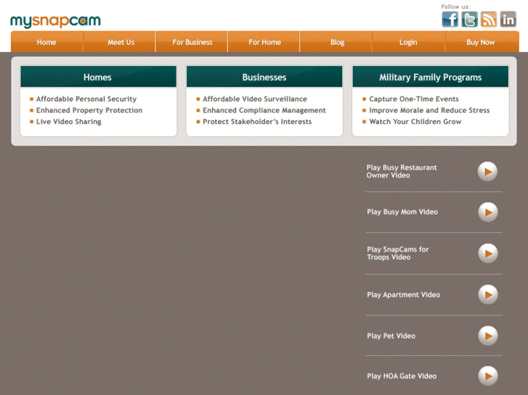
Task: Play the Busy Mom video
Action: 488,212
